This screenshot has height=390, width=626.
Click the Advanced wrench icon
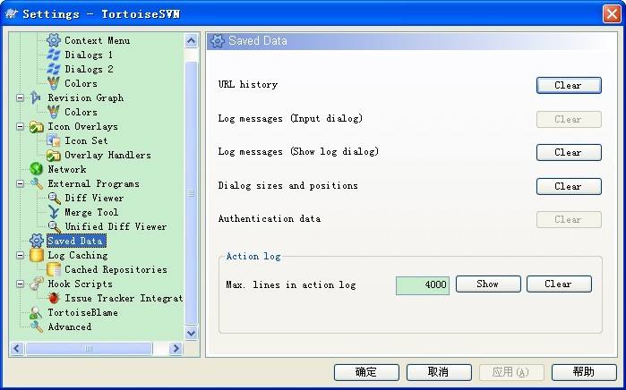(x=37, y=327)
